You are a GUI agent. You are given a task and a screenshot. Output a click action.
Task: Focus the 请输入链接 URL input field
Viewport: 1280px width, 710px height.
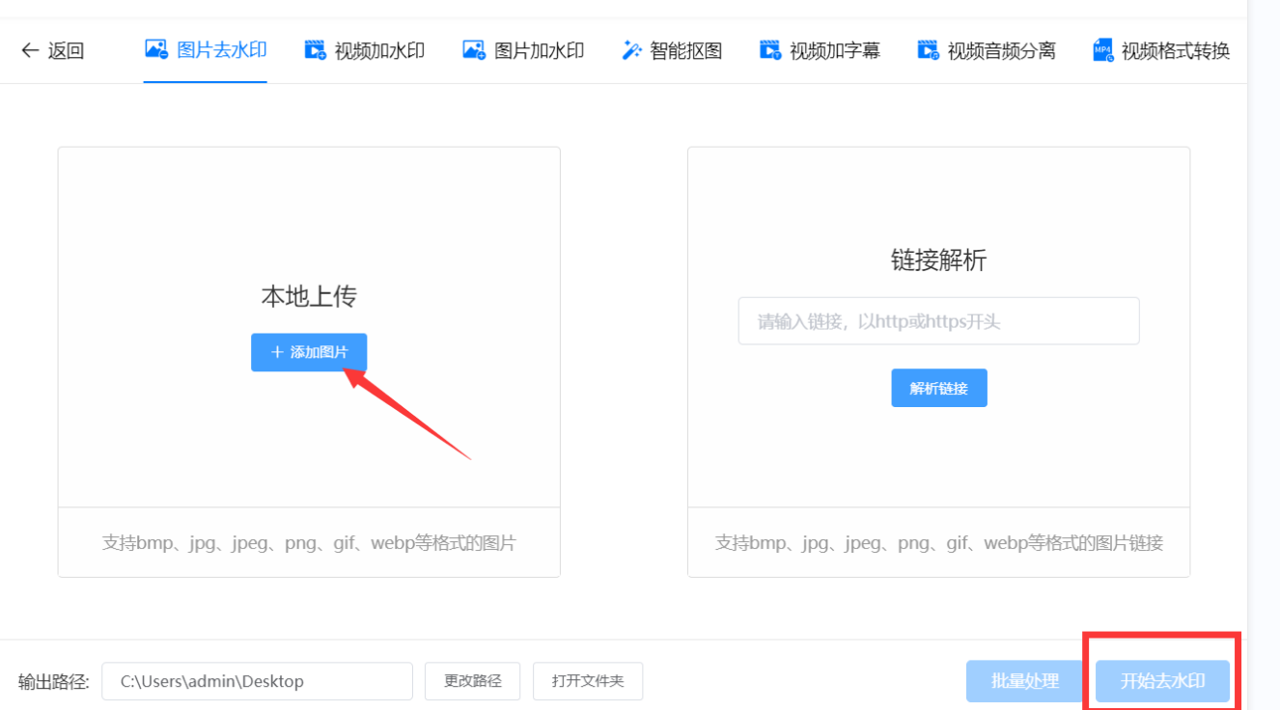938,321
